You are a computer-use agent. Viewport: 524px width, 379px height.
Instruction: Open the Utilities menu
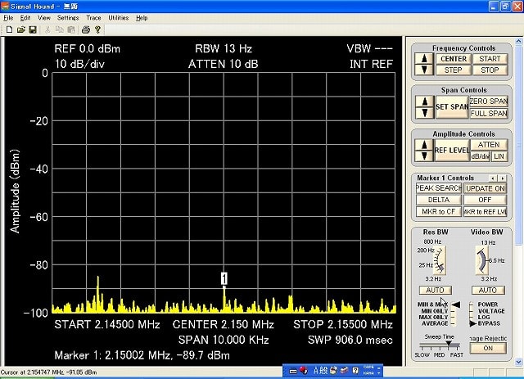pos(118,18)
